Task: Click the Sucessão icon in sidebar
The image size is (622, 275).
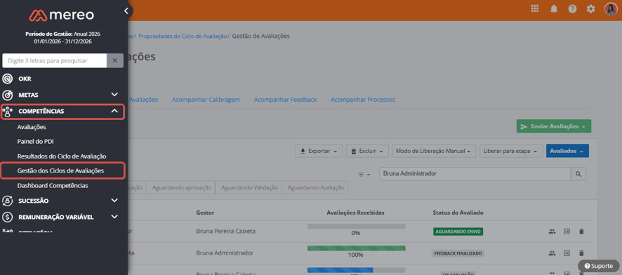Action: pyautogui.click(x=8, y=201)
